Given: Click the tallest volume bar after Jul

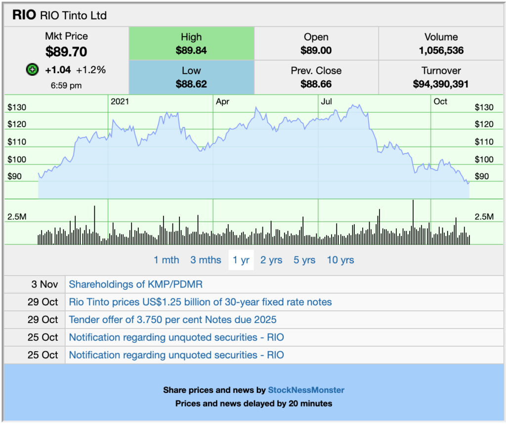Looking at the screenshot, I should click(413, 222).
